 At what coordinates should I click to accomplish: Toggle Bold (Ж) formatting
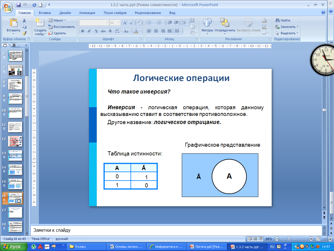tap(82, 31)
